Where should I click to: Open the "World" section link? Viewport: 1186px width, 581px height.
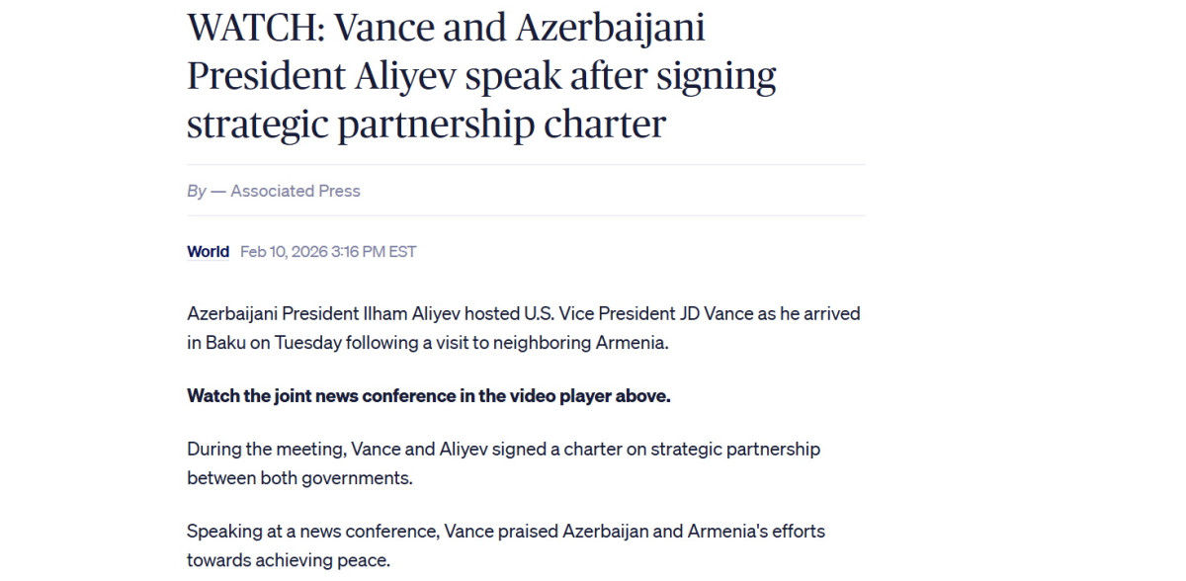[x=208, y=251]
